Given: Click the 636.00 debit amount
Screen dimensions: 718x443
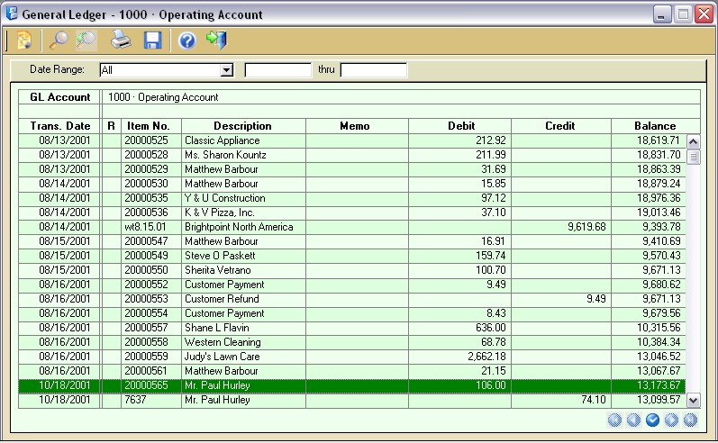Looking at the screenshot, I should pos(490,328).
